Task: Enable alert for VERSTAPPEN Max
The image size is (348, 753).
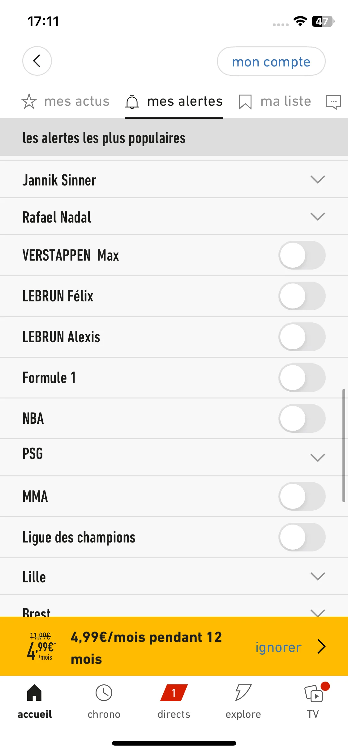Action: click(x=302, y=255)
